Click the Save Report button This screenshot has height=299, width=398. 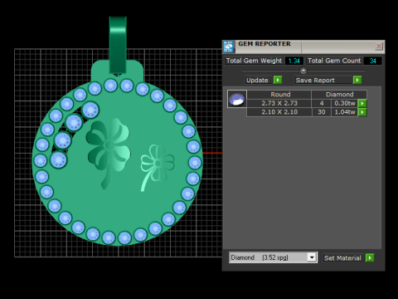[x=323, y=81]
